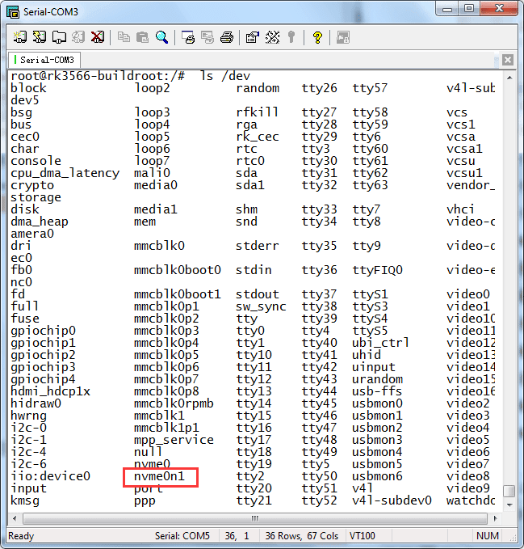Click the 'nvme0' device entry
Screen dimensions: 524x549
tap(152, 464)
